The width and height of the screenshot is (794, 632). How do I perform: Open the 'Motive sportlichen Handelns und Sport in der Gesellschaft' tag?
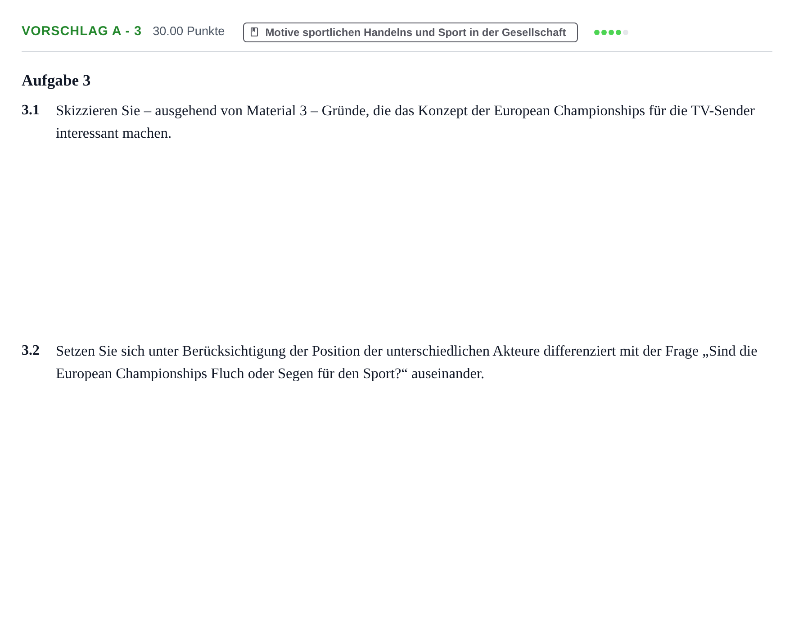(x=410, y=32)
